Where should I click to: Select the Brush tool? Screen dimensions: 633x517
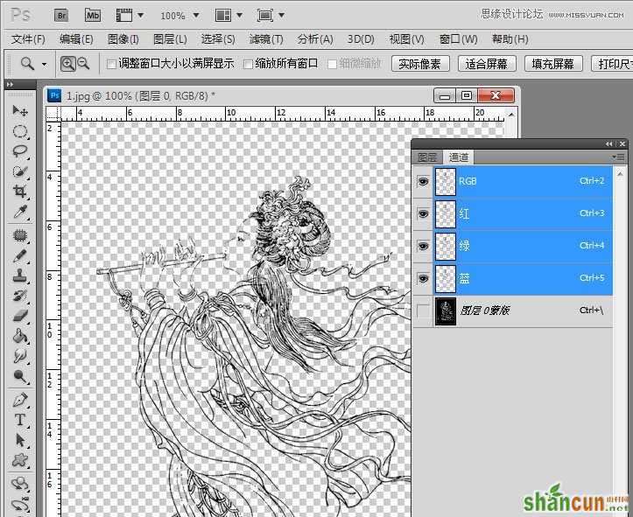coord(20,255)
